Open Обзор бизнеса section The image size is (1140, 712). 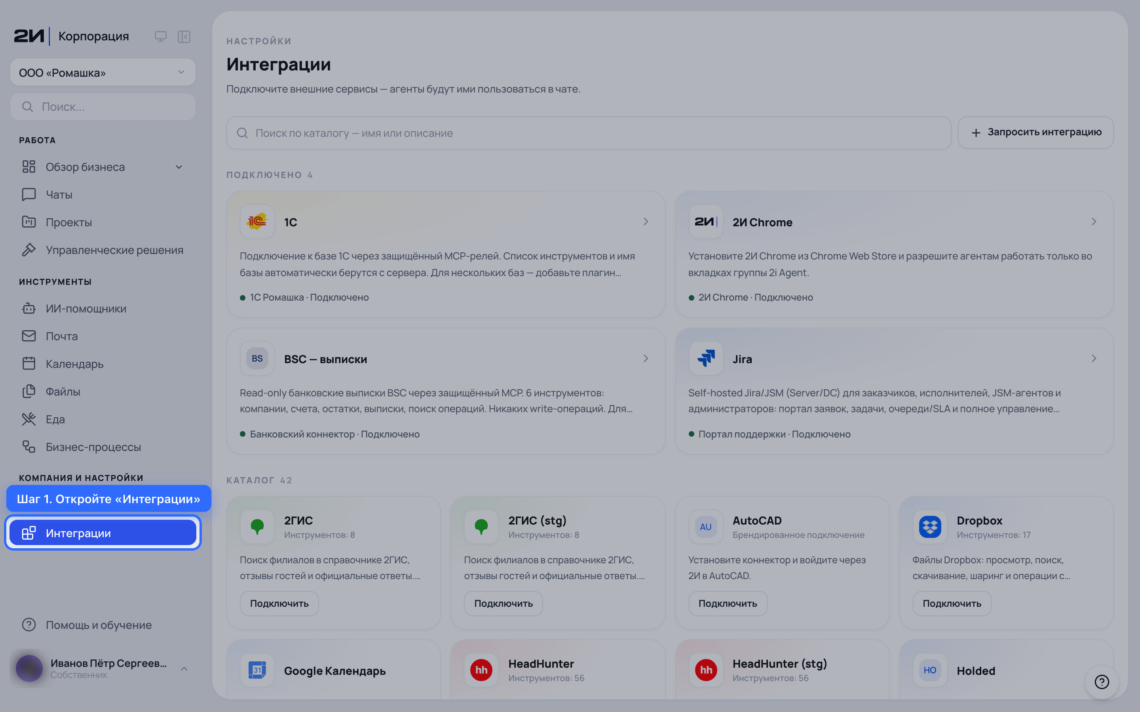pos(85,167)
